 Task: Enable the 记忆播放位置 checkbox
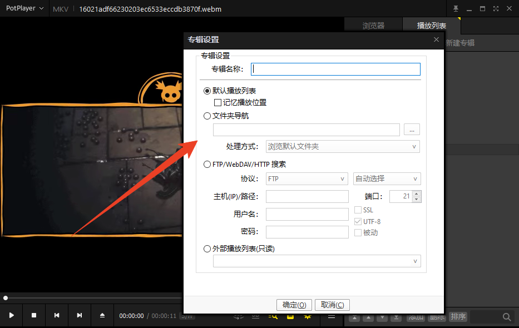[x=218, y=102]
